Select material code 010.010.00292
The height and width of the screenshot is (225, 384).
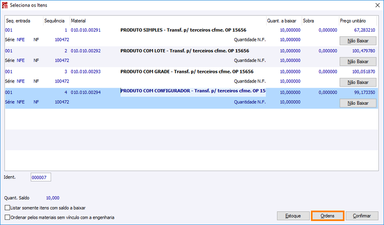[x=86, y=51]
